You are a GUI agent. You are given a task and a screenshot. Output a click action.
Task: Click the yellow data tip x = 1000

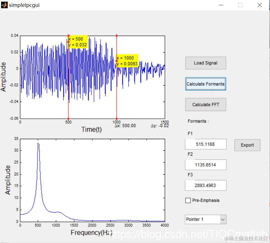click(127, 61)
